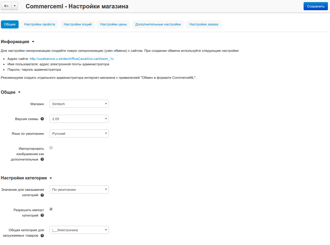
Task: Show help tooltip for Версия схемы
Action: tap(42, 119)
